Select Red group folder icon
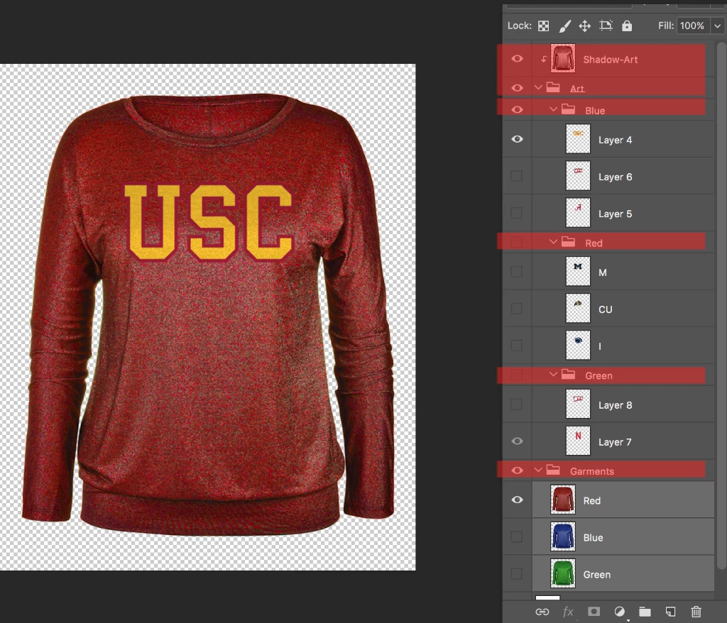The height and width of the screenshot is (623, 727). point(568,242)
